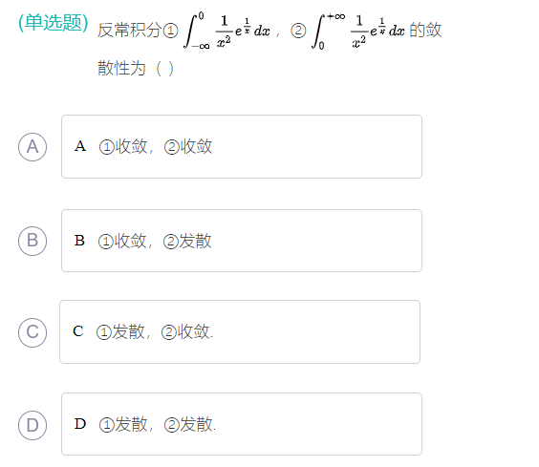
Task: Select answer box D ①发散, ②发散
Action: (x=242, y=424)
